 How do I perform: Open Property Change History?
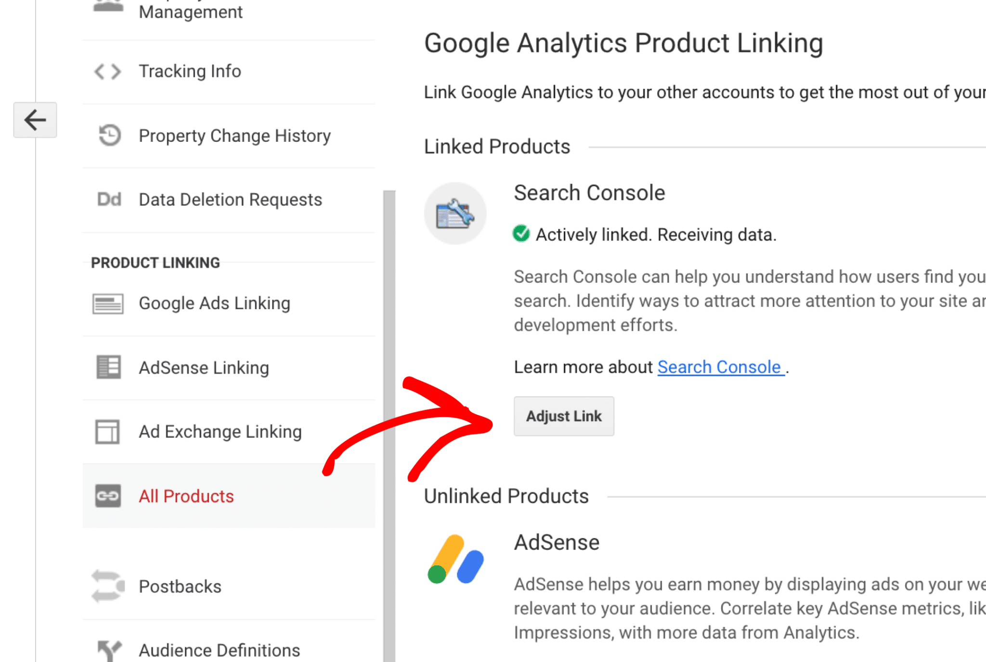[234, 136]
